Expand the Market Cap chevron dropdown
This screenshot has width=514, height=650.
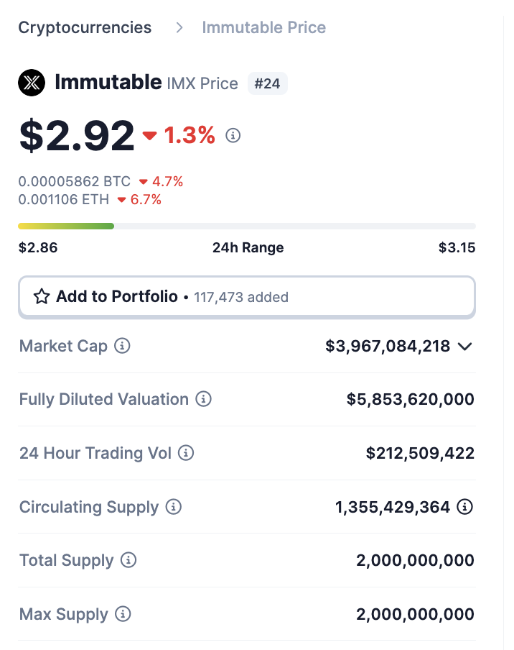click(465, 347)
